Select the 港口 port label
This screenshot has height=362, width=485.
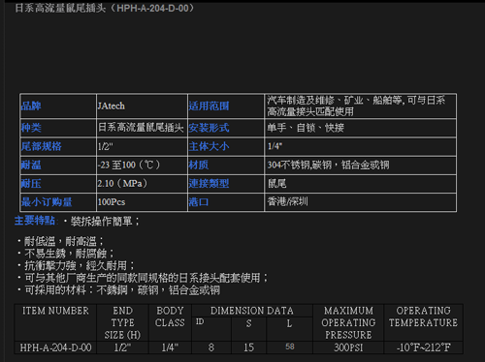tap(199, 202)
